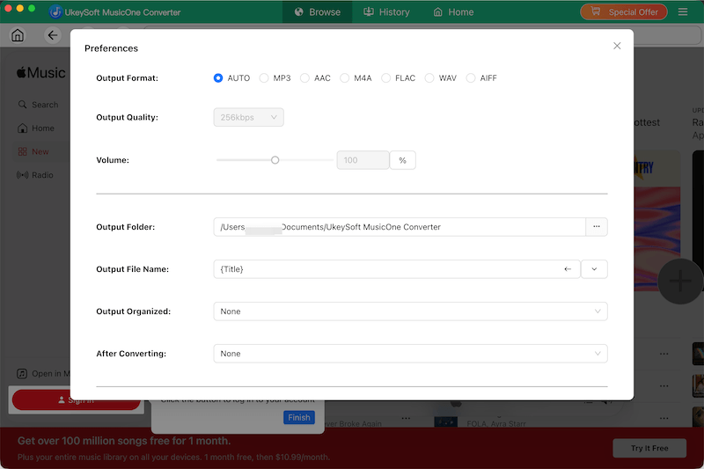Open the Output Quality 256kbps dropdown
Viewport: 704px width, 469px height.
(x=248, y=117)
